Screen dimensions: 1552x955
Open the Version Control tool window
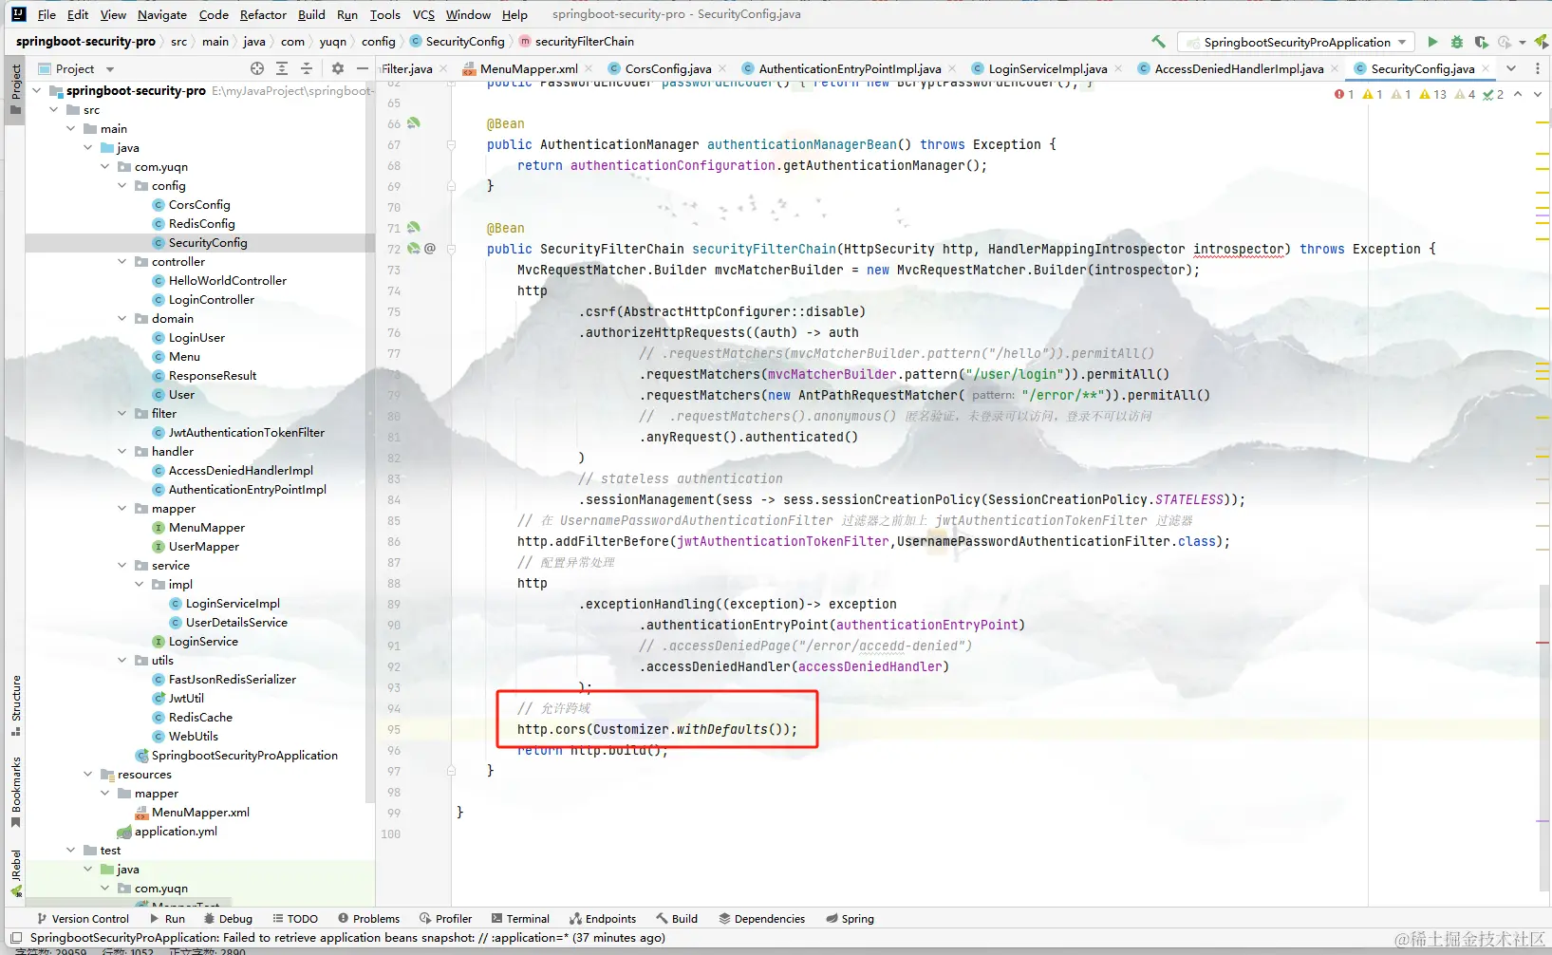[x=82, y=919]
